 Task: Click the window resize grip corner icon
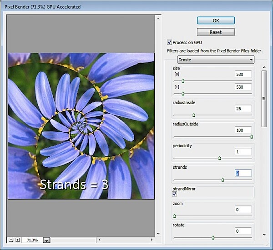point(268,245)
